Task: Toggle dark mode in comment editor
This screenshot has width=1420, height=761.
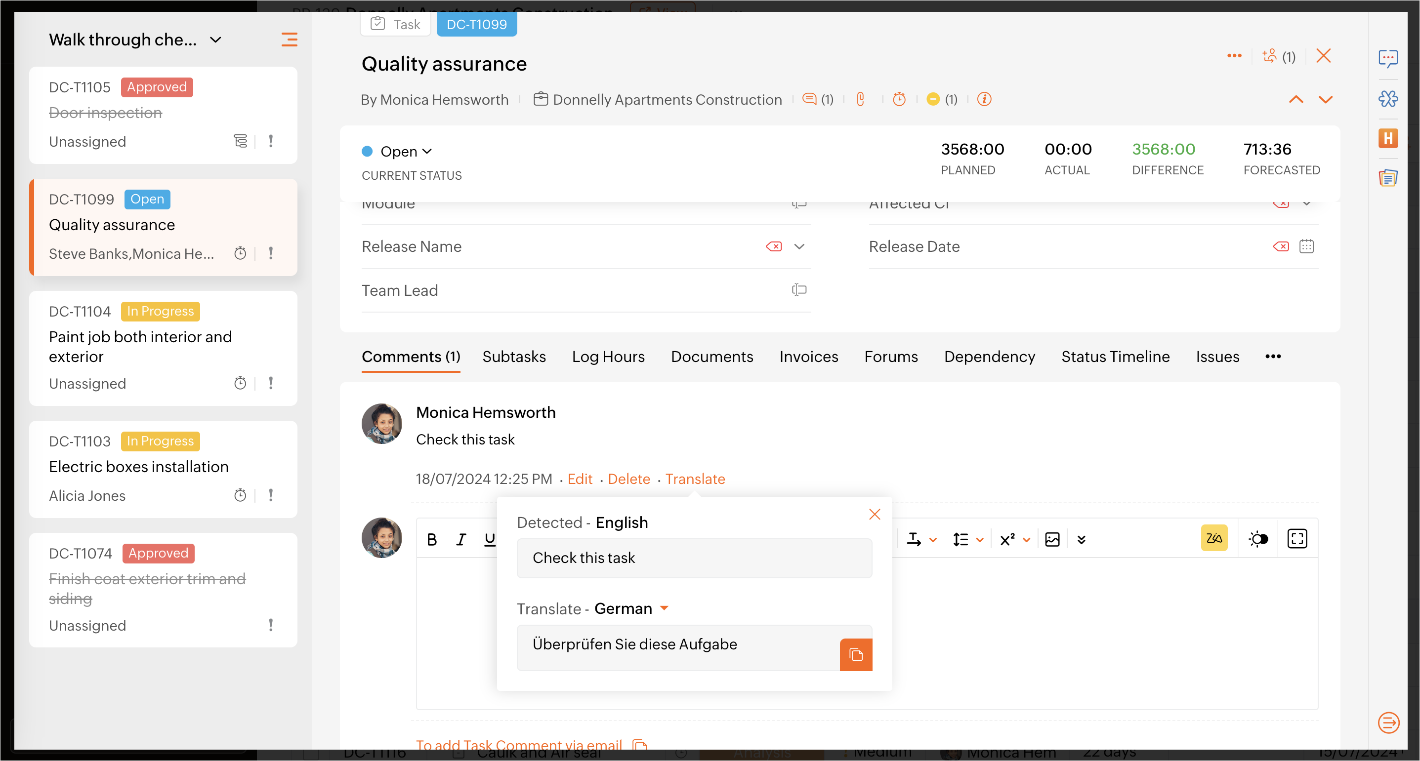Action: [1258, 538]
